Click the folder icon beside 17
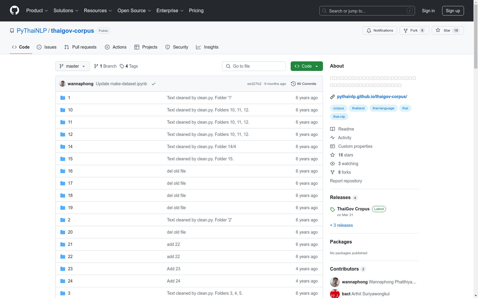478x298 pixels. pos(63,183)
